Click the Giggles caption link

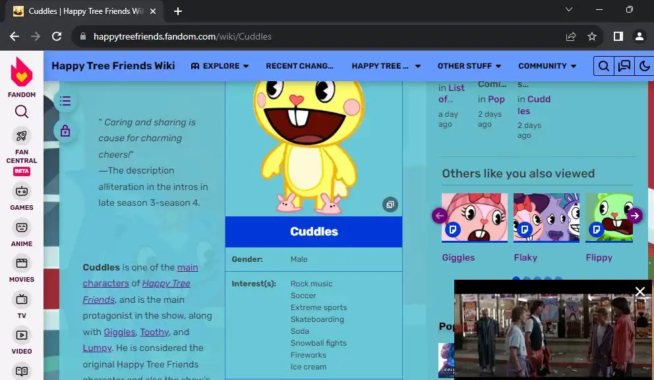(x=458, y=258)
